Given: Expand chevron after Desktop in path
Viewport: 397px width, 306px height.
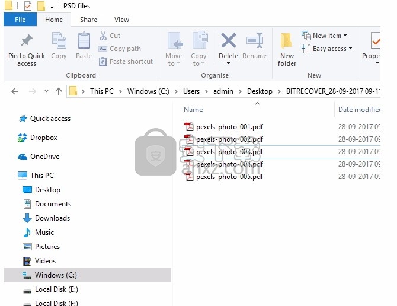Looking at the screenshot, I should [x=279, y=91].
